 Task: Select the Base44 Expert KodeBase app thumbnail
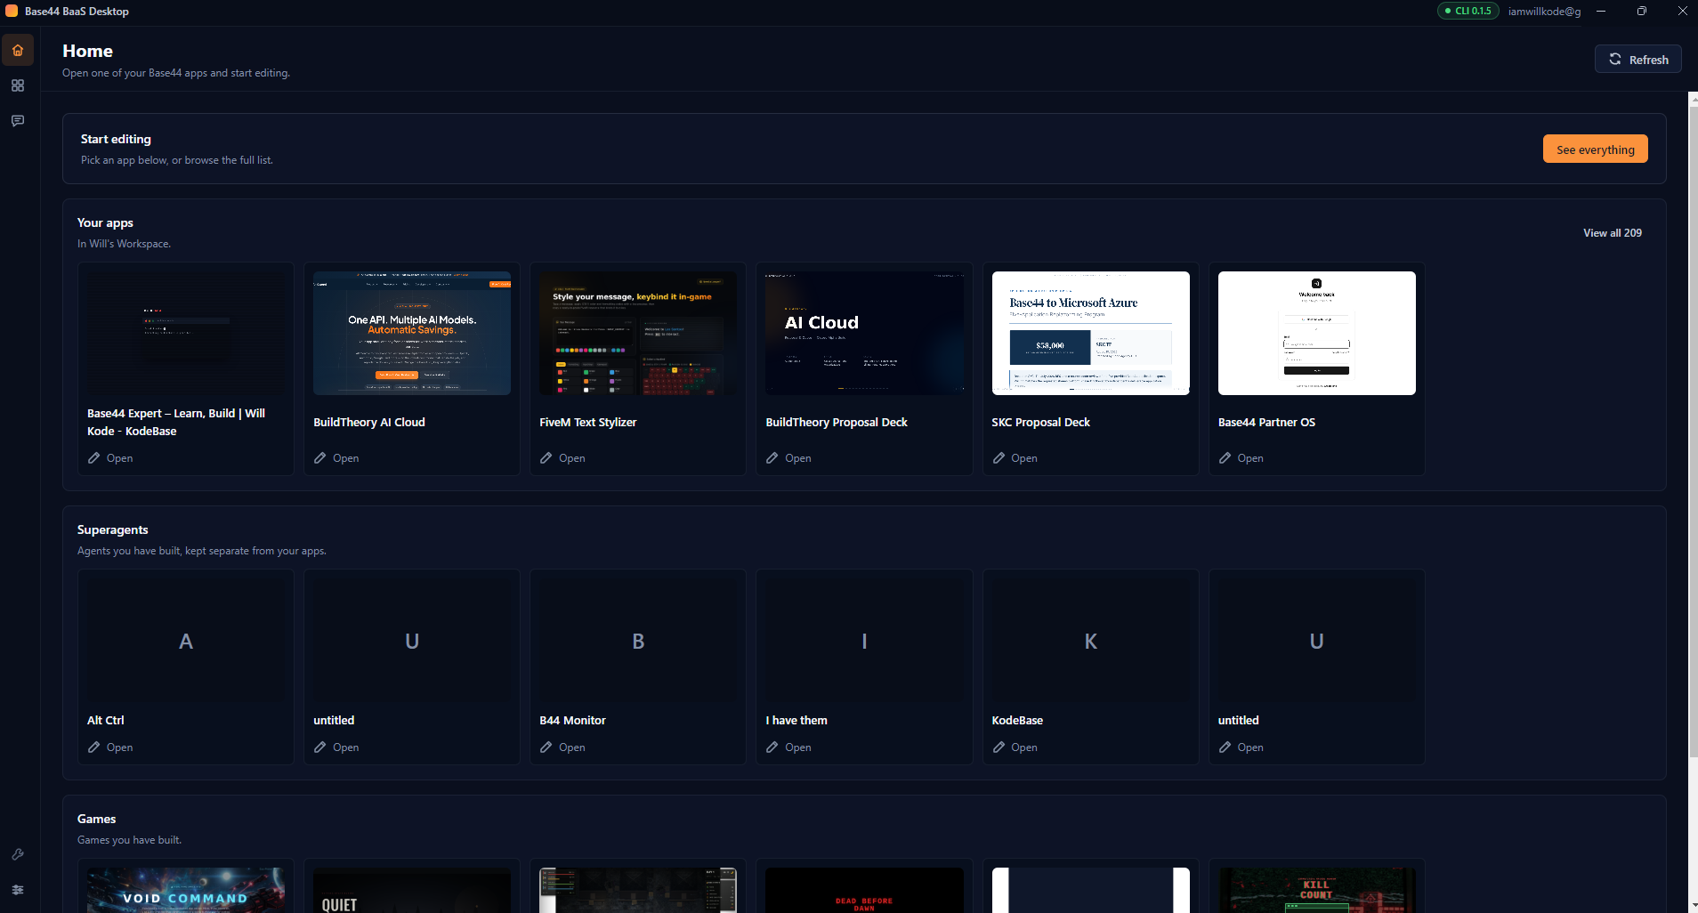[x=186, y=333]
